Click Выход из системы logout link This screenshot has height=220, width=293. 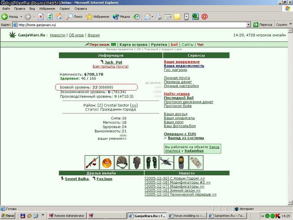coord(186,138)
